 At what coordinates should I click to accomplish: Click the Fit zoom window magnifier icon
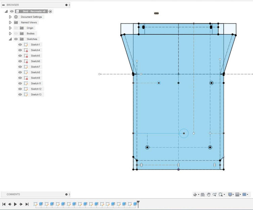click(x=220, y=195)
